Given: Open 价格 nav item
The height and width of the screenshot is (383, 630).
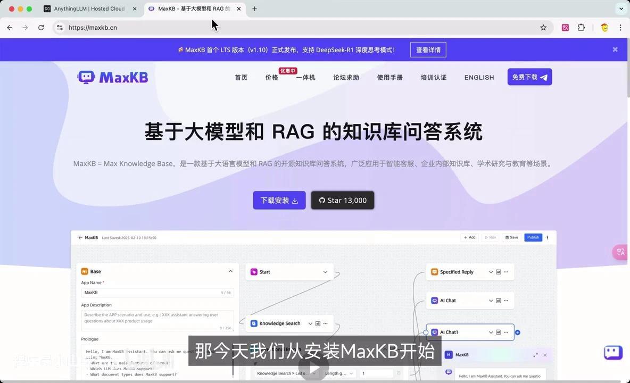Looking at the screenshot, I should pos(271,78).
